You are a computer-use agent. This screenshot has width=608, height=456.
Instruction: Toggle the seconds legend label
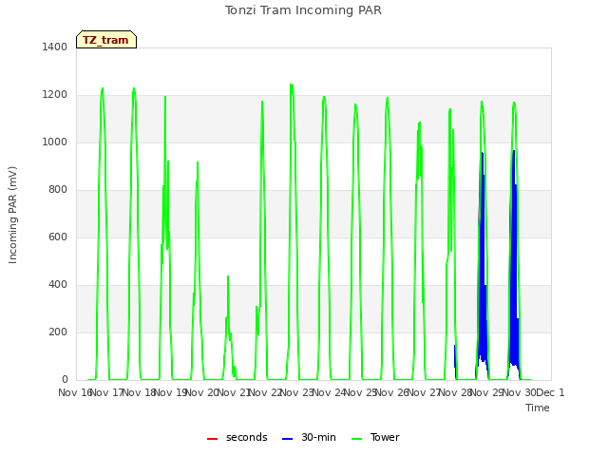[247, 437]
